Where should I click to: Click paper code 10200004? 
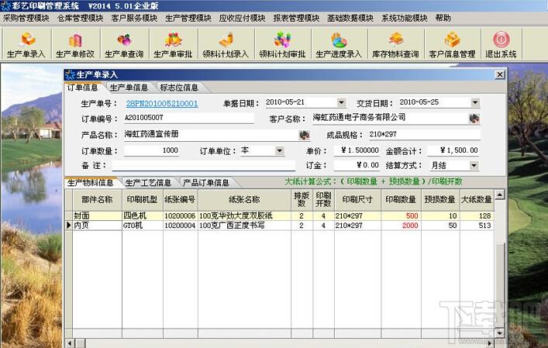pos(181,226)
